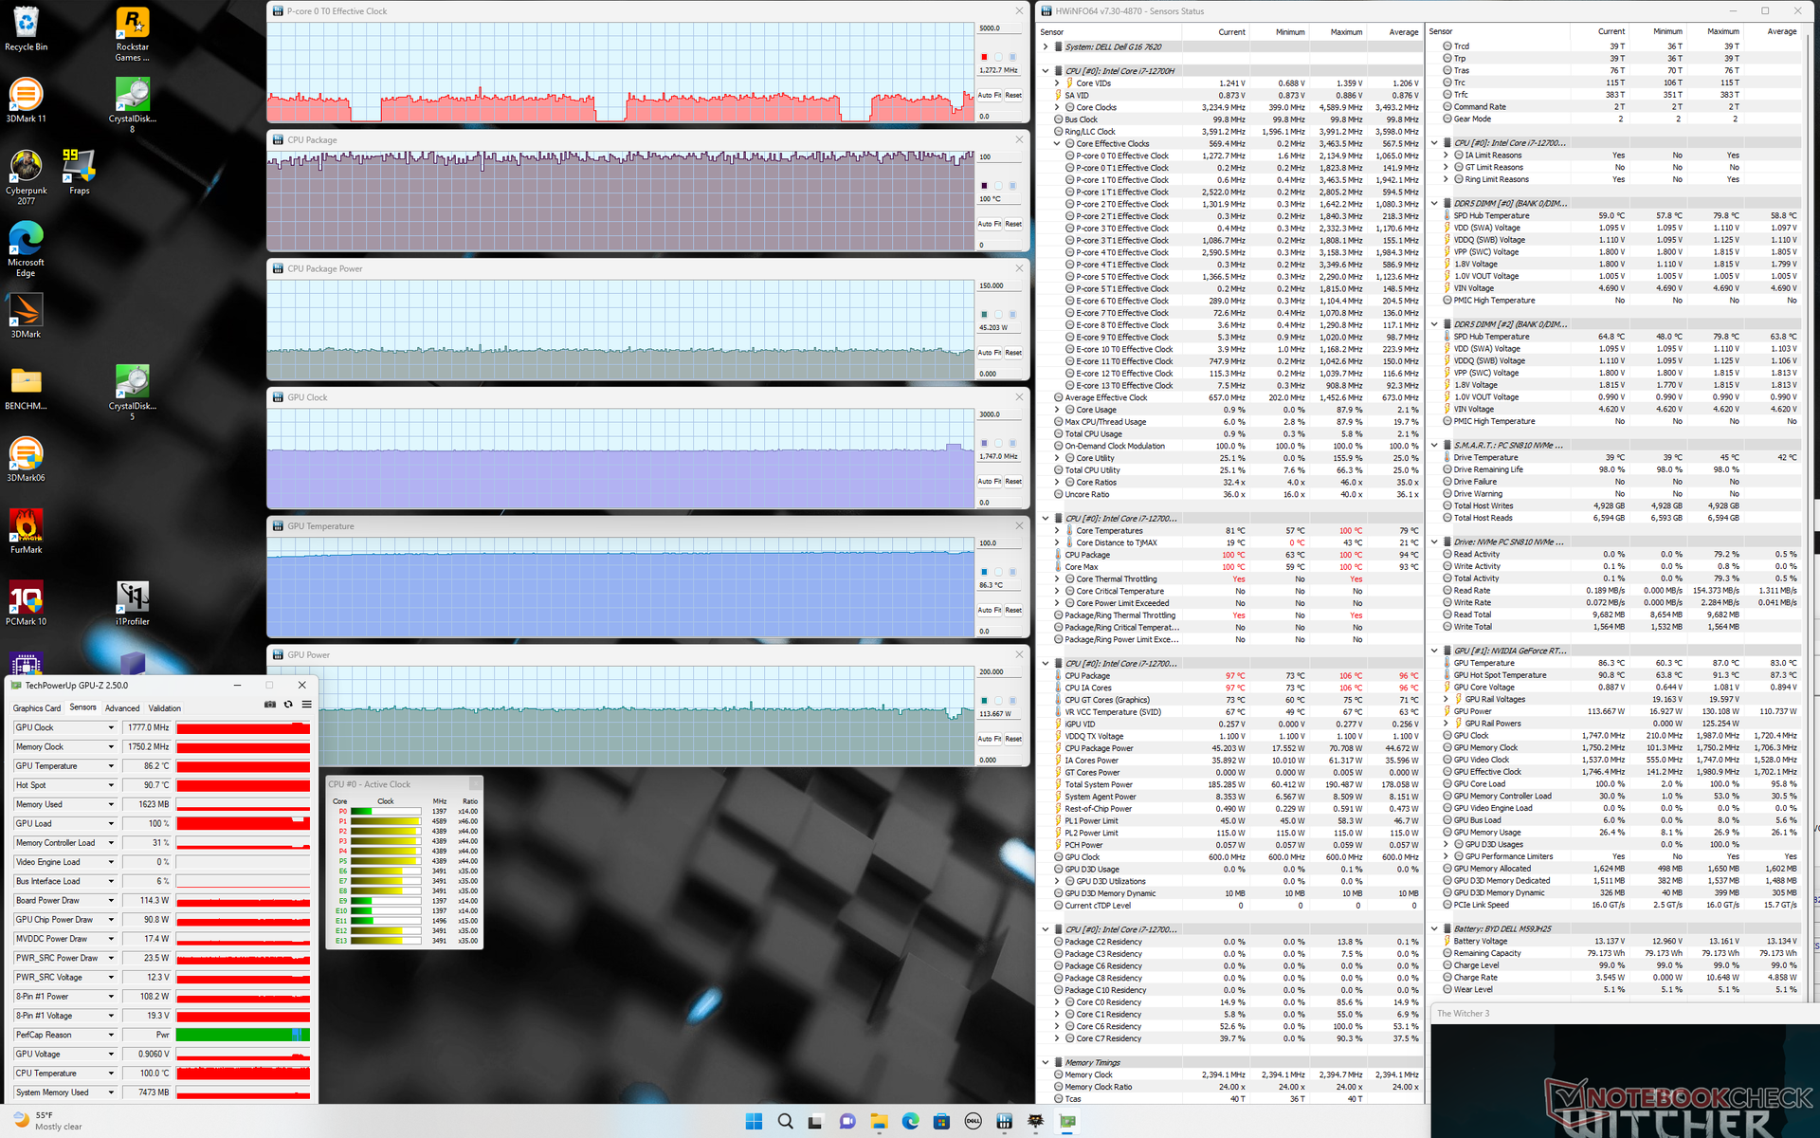Screen dimensions: 1820x1138
Task: Open Validation tab in GPU-Z
Action: coord(164,708)
